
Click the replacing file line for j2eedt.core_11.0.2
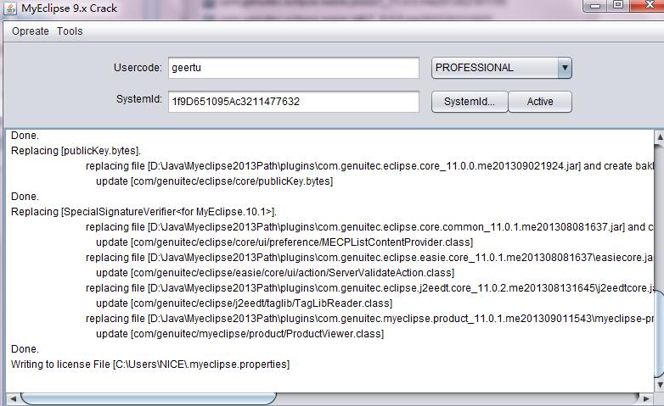[369, 288]
